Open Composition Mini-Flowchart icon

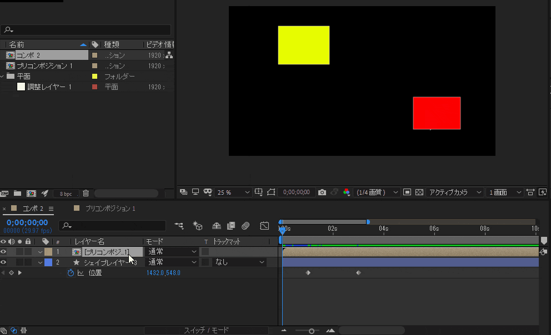pos(179,226)
